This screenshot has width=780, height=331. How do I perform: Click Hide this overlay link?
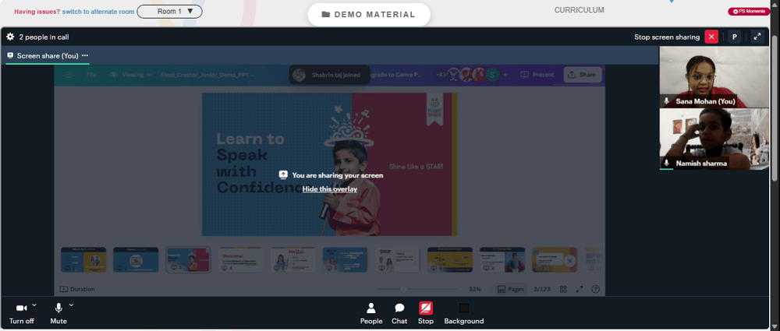(330, 188)
